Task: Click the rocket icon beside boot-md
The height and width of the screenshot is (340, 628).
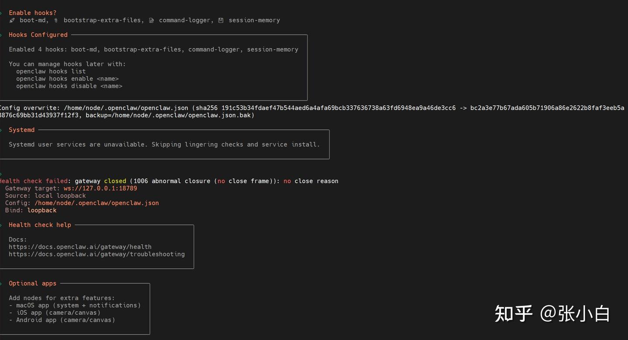Action: tap(12, 20)
